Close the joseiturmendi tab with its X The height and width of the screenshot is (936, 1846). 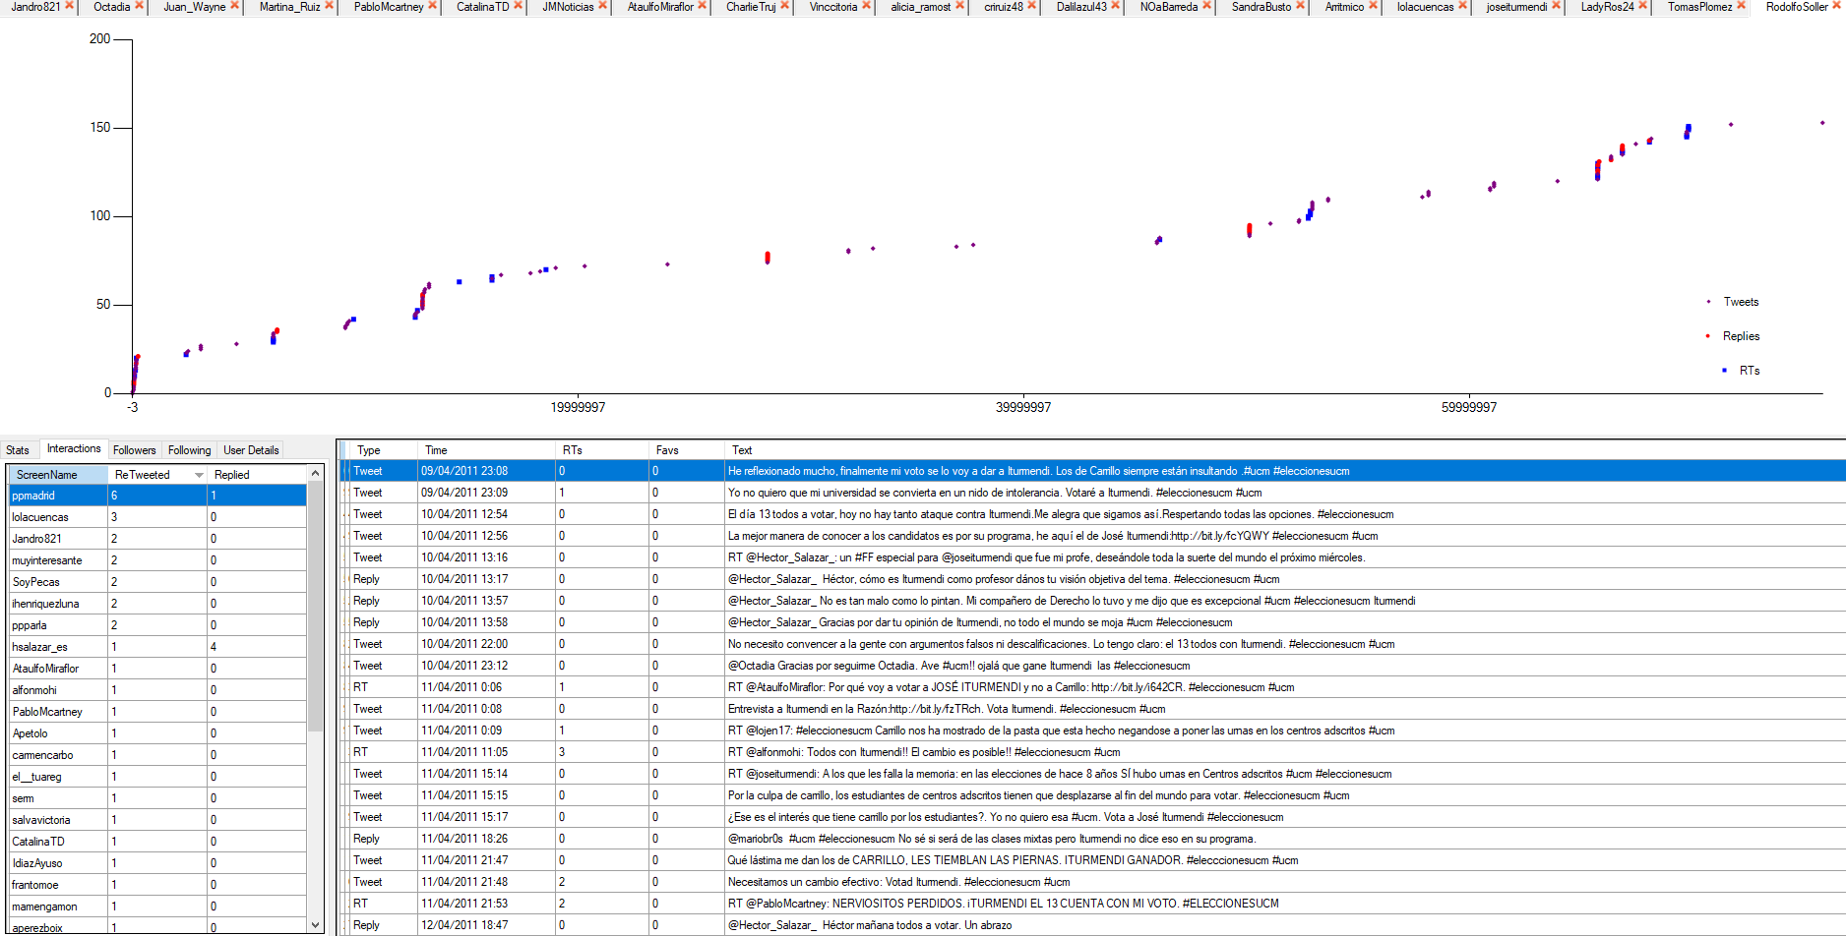point(1556,6)
